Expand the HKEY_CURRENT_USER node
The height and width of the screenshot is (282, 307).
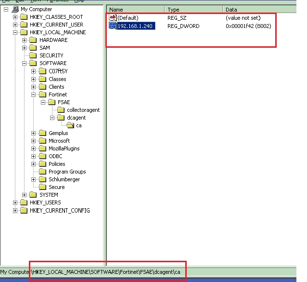click(x=15, y=25)
